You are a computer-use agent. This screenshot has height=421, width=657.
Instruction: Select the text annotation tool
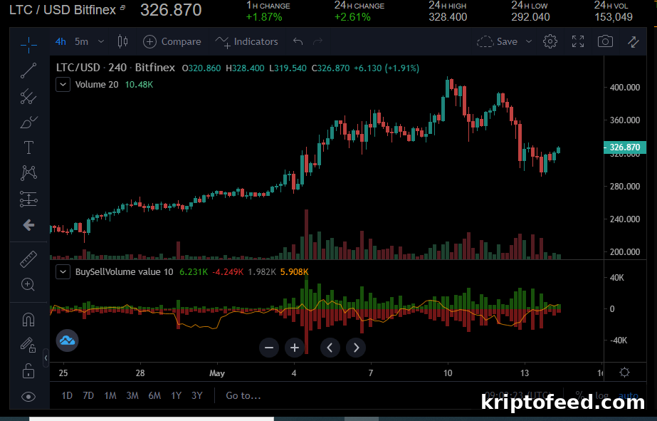28,147
